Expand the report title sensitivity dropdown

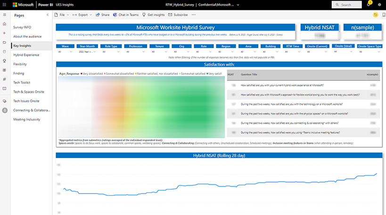238,5
